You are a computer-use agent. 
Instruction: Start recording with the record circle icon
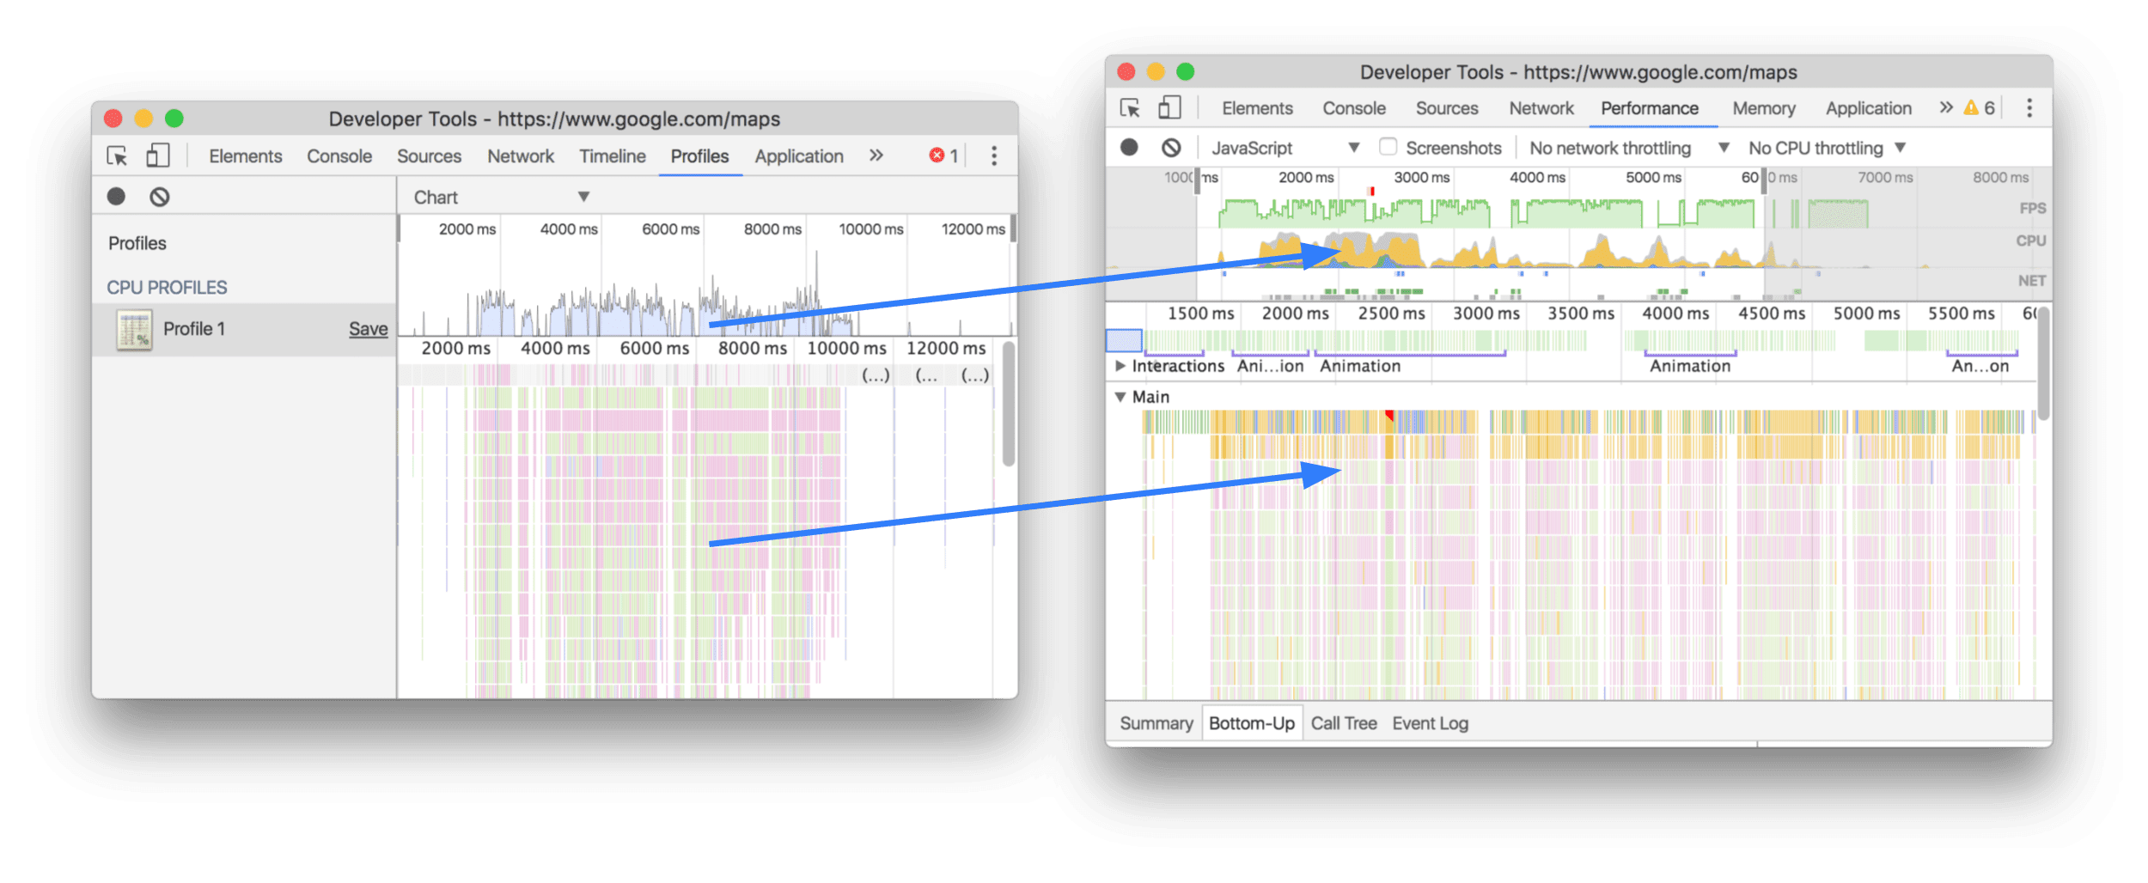click(1128, 147)
